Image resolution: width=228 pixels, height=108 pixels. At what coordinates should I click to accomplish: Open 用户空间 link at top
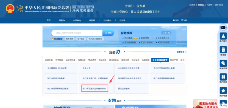[219, 5]
